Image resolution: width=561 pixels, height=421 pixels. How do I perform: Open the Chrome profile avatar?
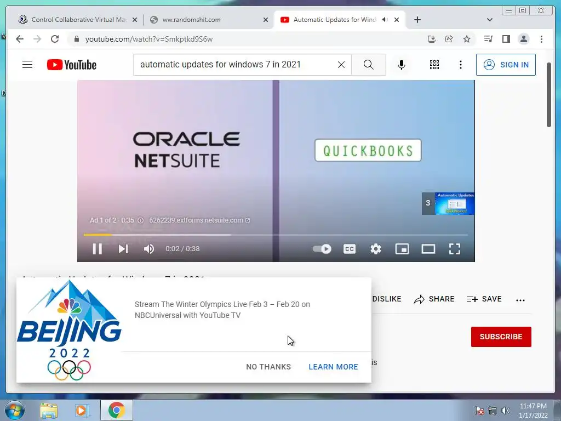click(523, 39)
